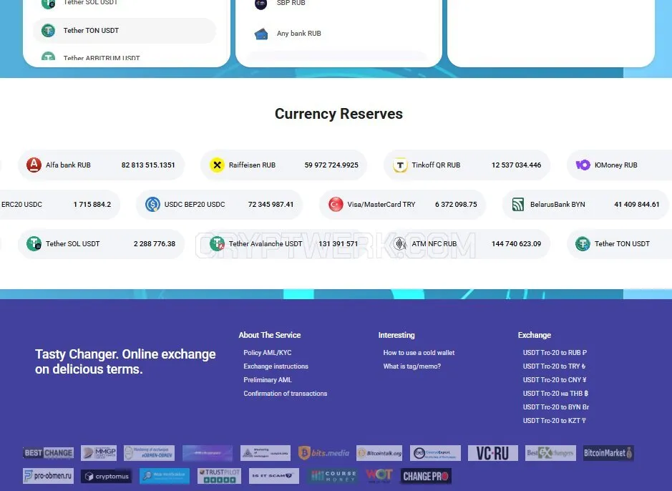Screen dimensions: 672x491
Task: Click the Interesting footer heading
Action: 396,335
